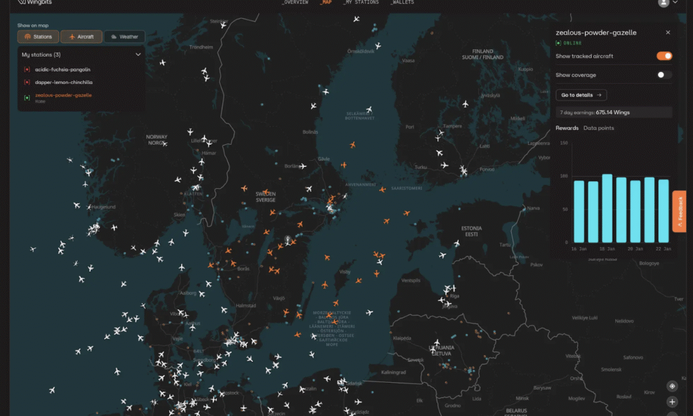
Task: Click the tallest rewards bar above 18 Jan
Action: [607, 208]
